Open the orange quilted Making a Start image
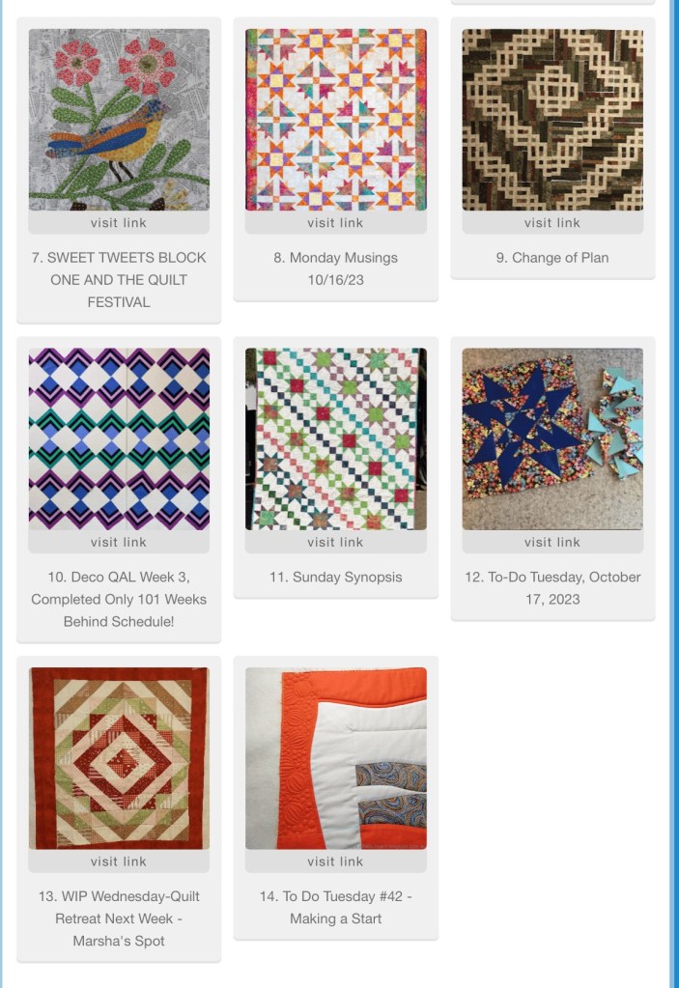 (336, 759)
